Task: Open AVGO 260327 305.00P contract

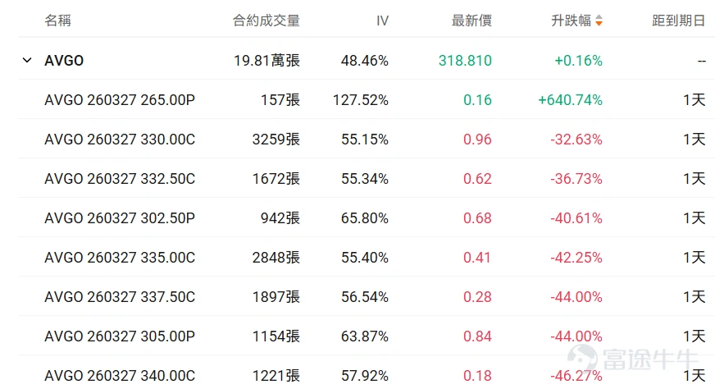Action: [x=120, y=336]
